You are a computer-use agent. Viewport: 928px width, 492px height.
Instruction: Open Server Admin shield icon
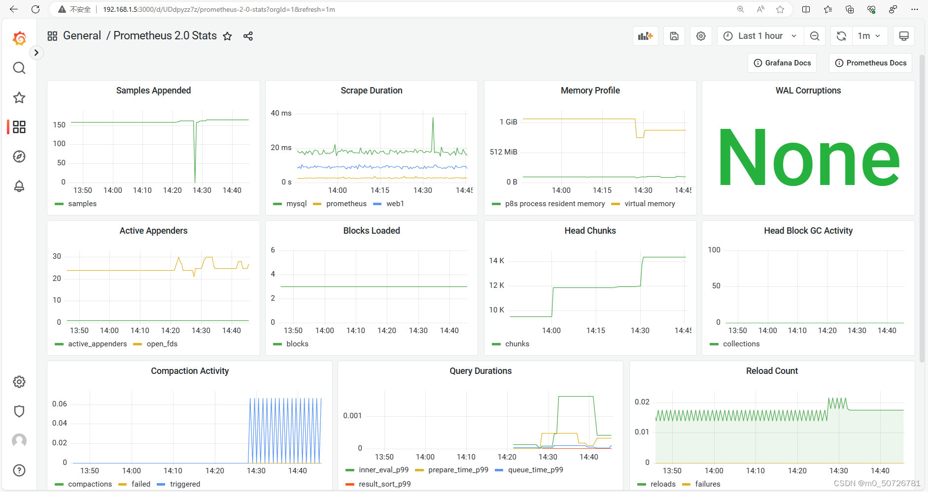click(19, 411)
